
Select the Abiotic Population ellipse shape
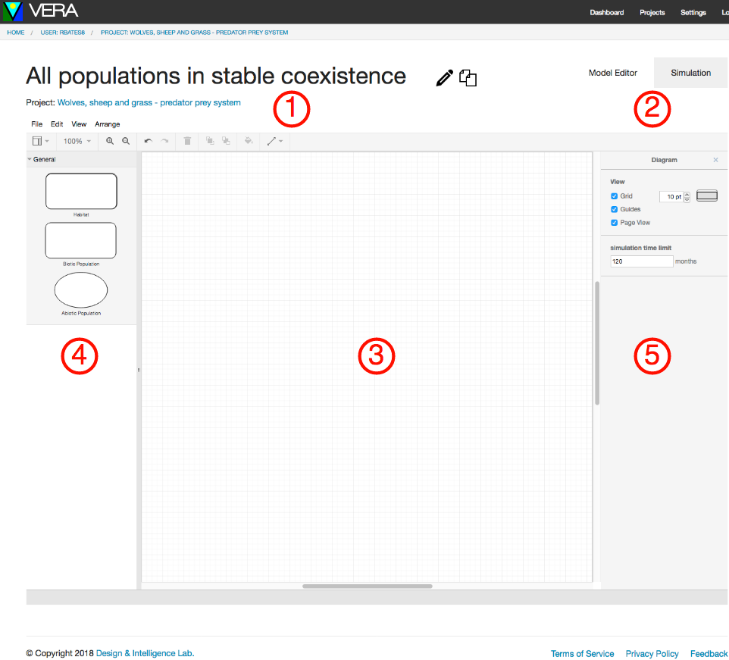pos(81,290)
